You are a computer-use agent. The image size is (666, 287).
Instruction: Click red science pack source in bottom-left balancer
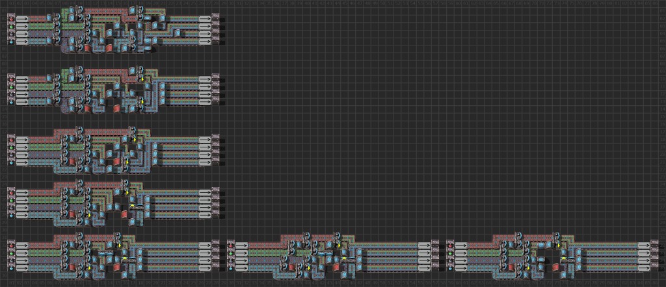point(12,246)
